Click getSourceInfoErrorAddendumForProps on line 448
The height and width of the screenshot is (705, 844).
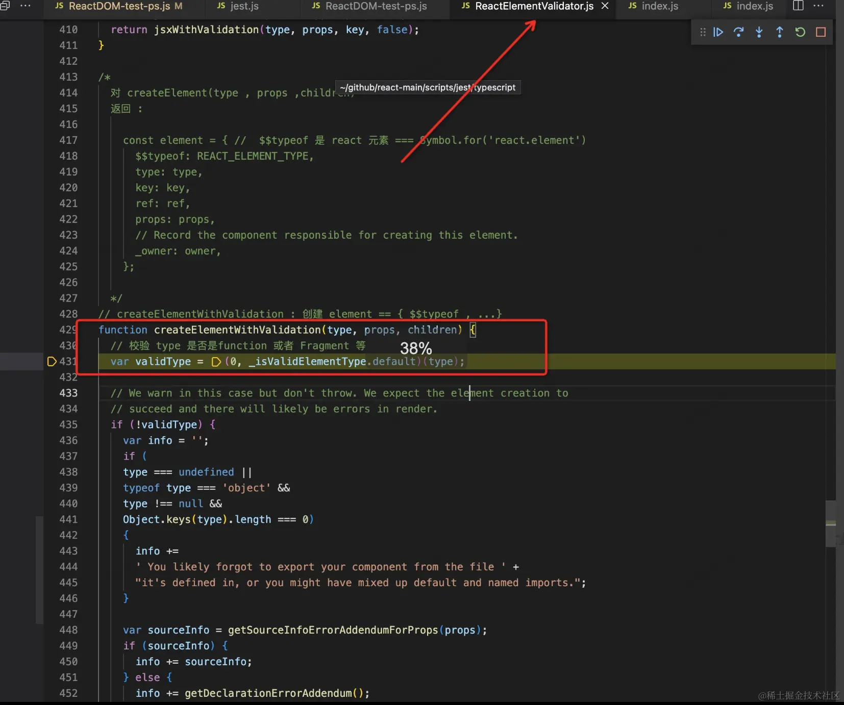pos(333,630)
